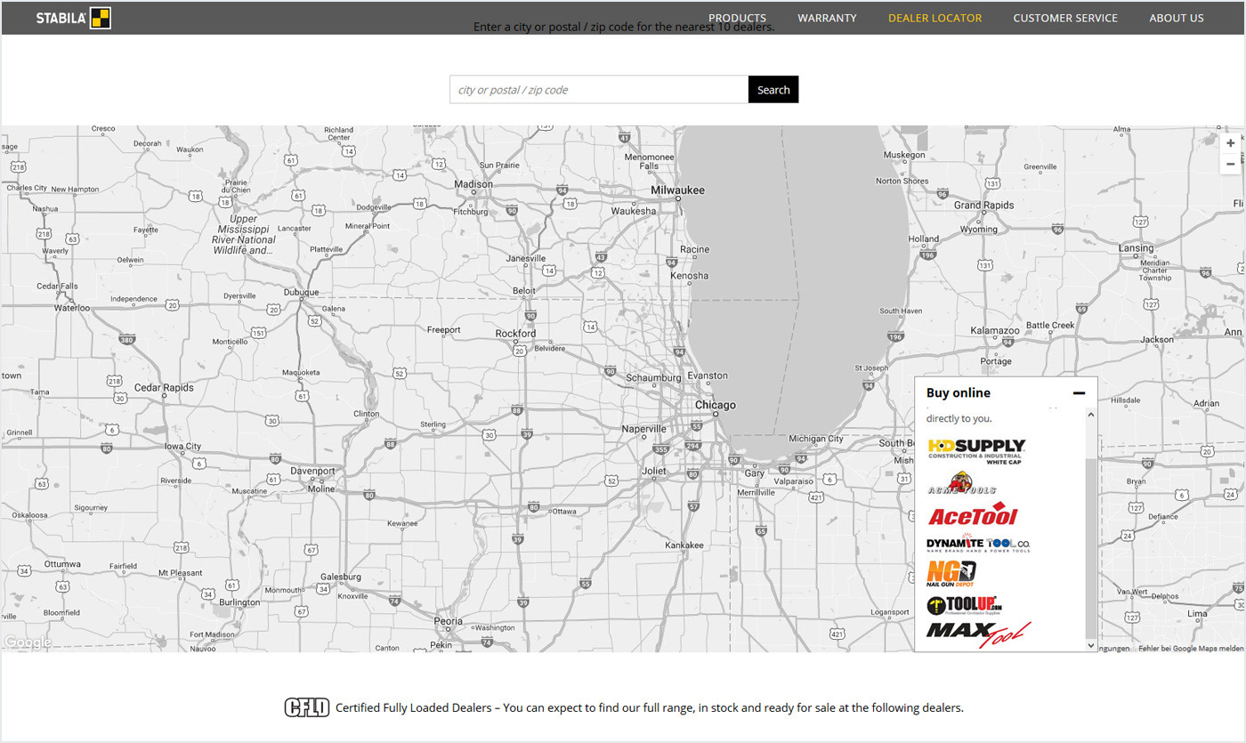Open the Products menu
This screenshot has height=743, width=1246.
pos(737,18)
